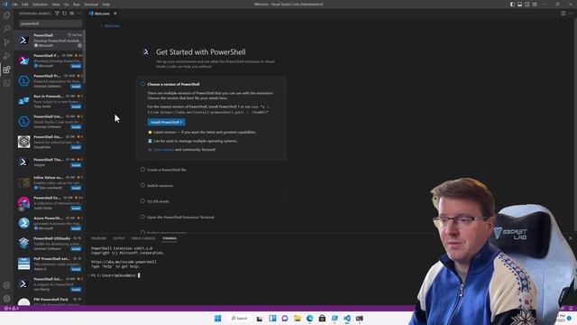Open the Search view in activity bar
577x325 pixels.
pyautogui.click(x=6, y=29)
